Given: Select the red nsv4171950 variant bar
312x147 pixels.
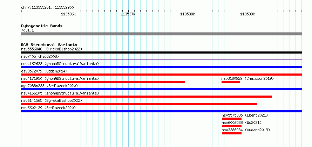Looking at the screenshot, I should [x=103, y=82].
